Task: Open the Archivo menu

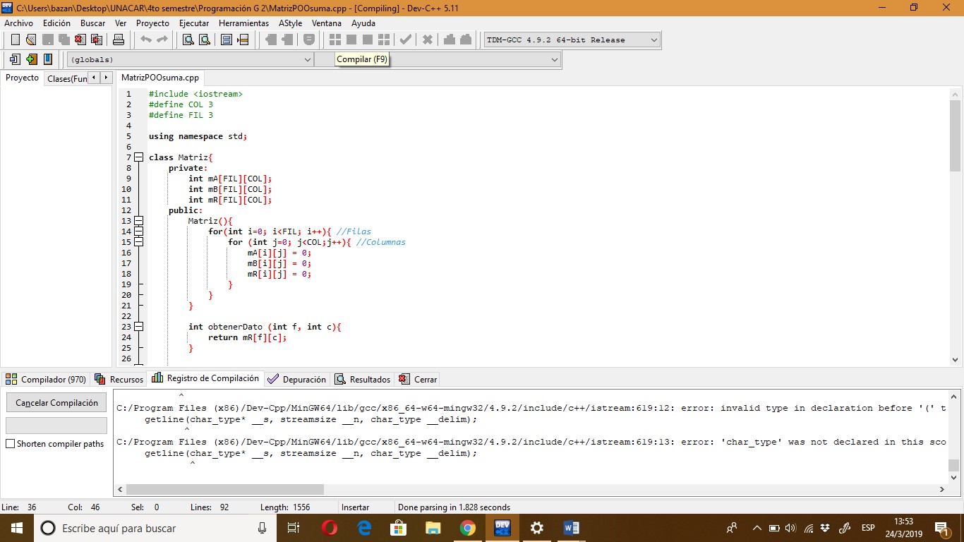Action: (x=18, y=23)
